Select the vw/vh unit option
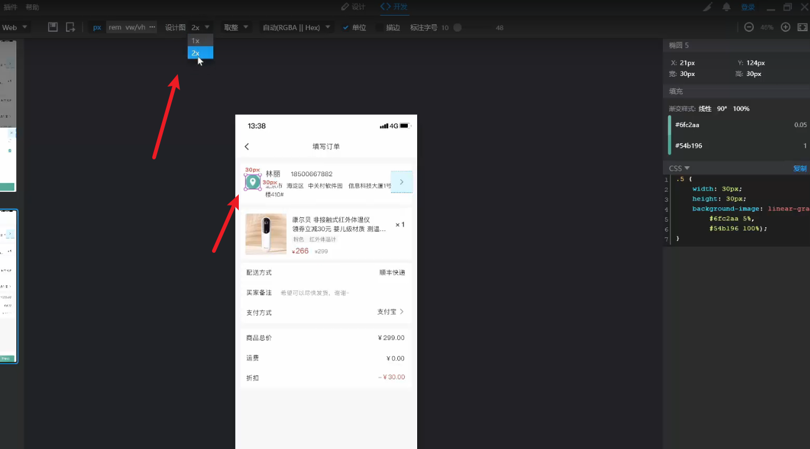This screenshot has height=449, width=810. point(135,27)
